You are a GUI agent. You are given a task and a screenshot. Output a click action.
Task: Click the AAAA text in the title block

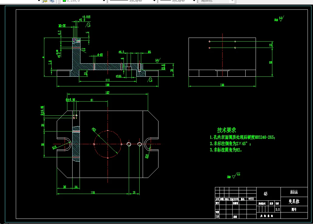[294, 192]
